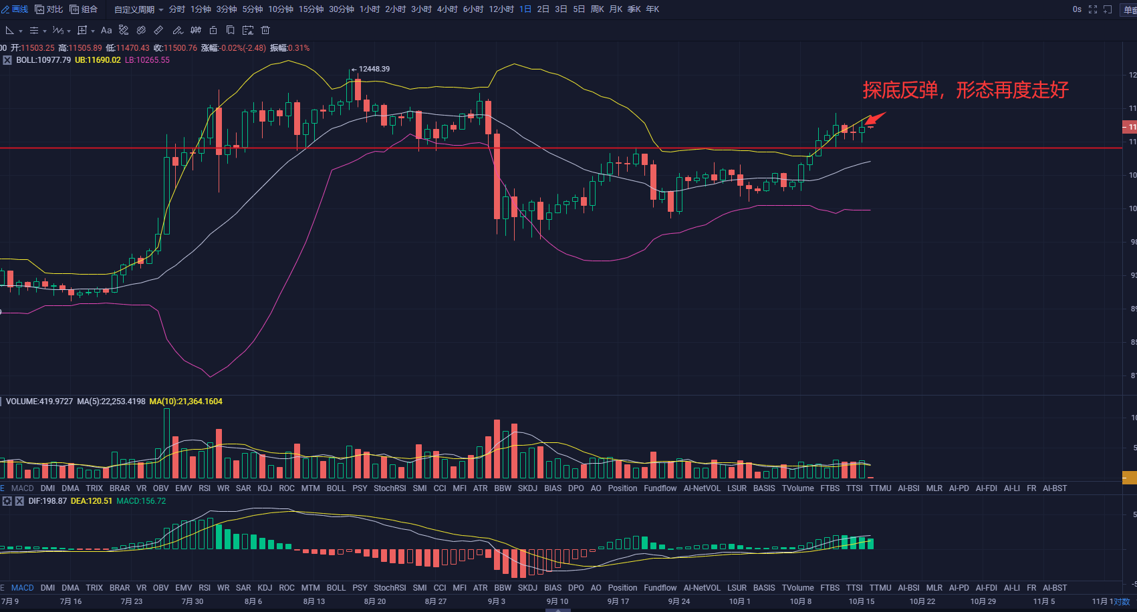Click the candlestick pattern tool icon
The image size is (1137, 612).
coord(196,30)
